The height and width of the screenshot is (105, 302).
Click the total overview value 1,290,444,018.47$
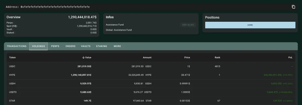[x=82, y=17]
